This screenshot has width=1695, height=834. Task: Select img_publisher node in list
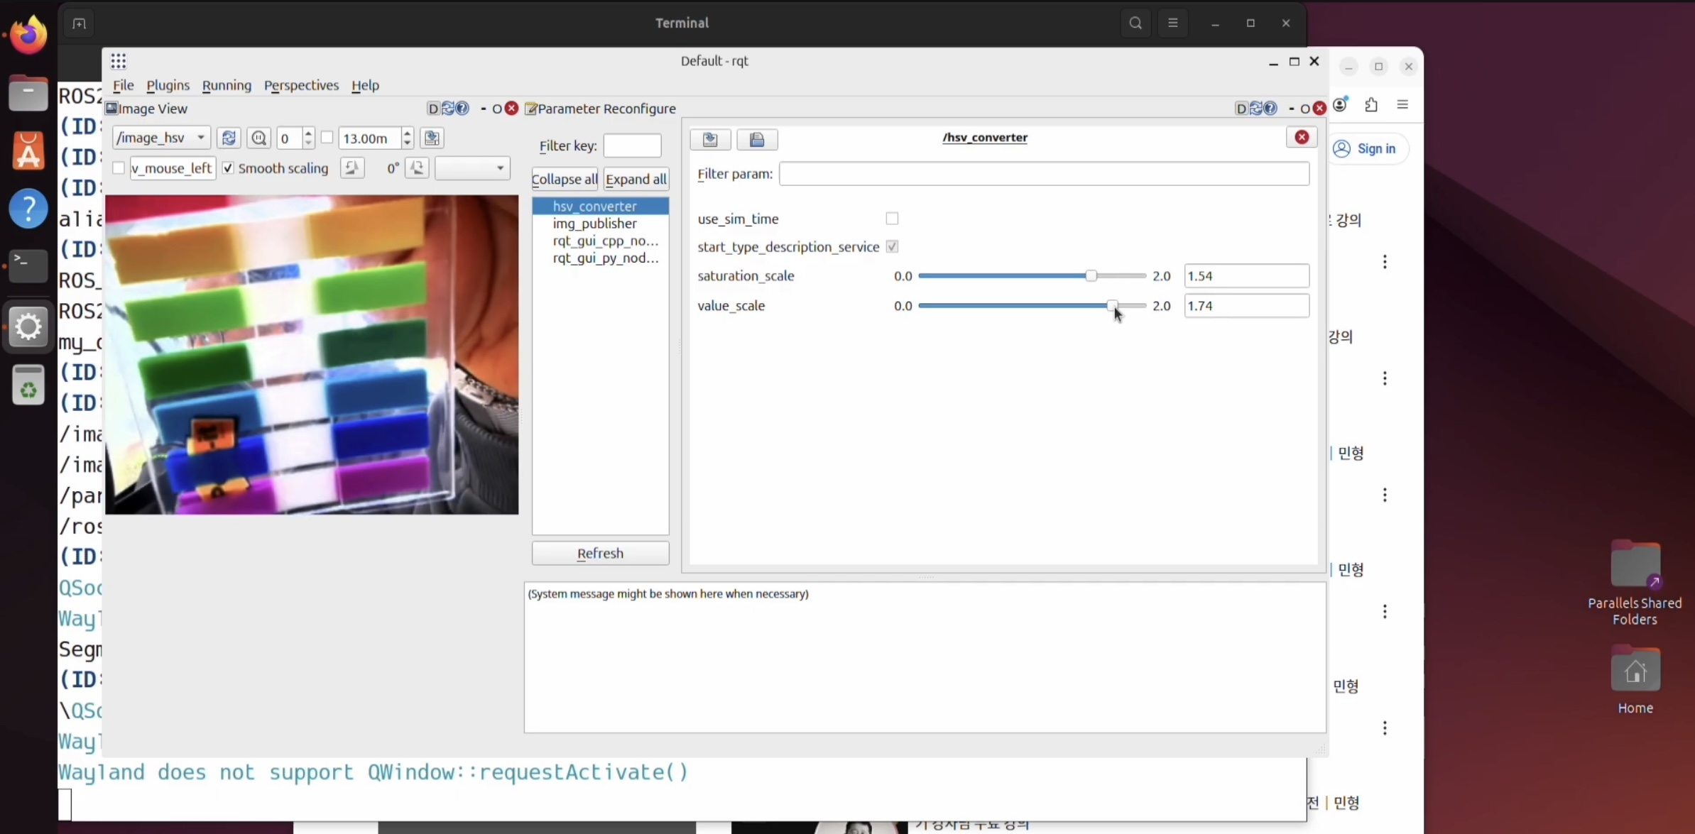tap(594, 224)
